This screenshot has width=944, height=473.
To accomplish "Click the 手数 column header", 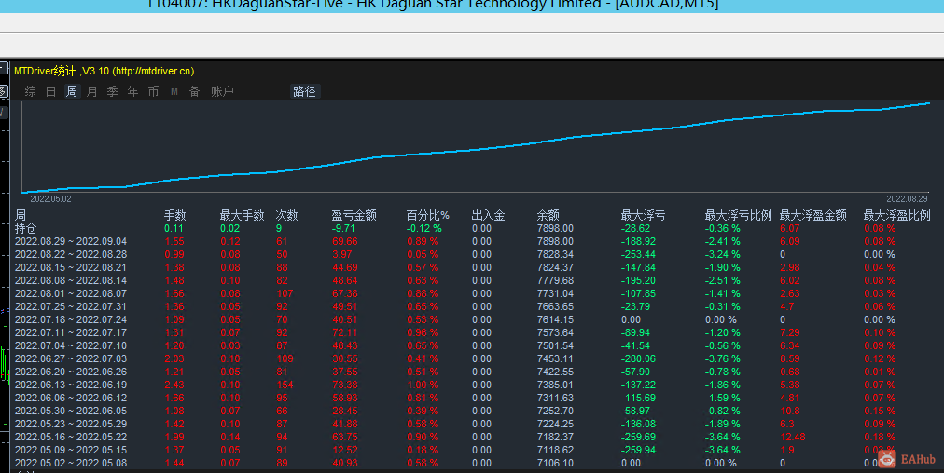I will [175, 215].
